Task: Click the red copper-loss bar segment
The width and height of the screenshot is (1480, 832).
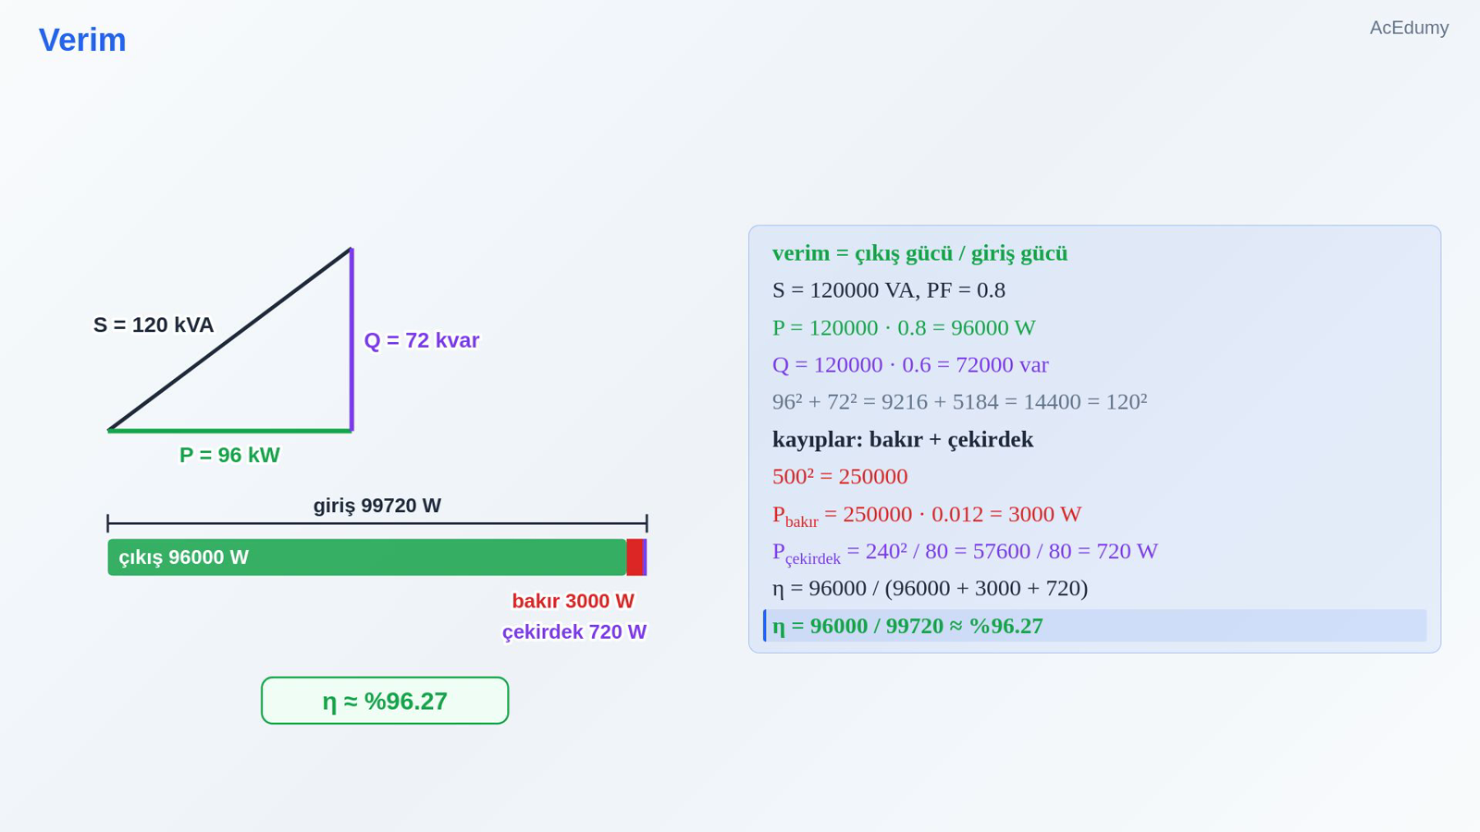Action: click(635, 557)
